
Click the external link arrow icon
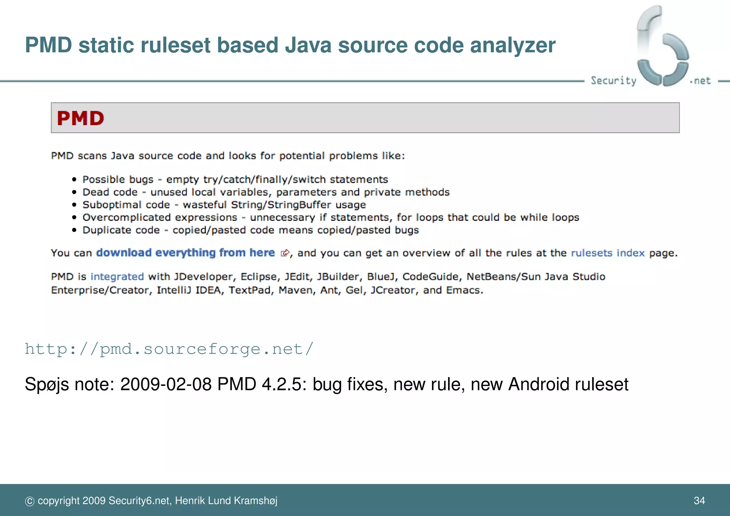[285, 253]
